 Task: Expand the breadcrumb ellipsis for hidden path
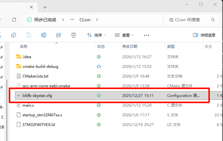[x=72, y=19]
